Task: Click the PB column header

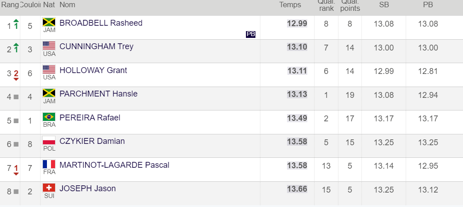Action: click(428, 5)
